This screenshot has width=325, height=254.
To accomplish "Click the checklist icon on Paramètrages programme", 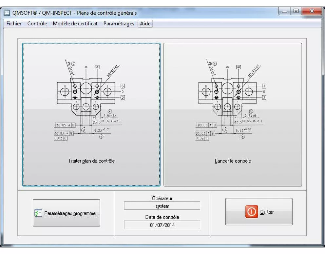I will [x=38, y=213].
